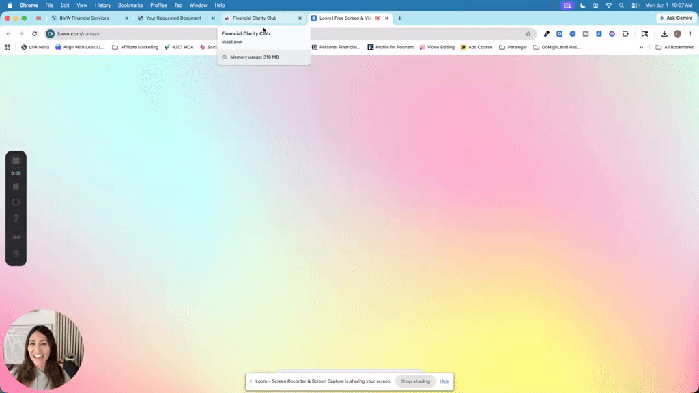Open the History menu
The height and width of the screenshot is (393, 699).
pyautogui.click(x=102, y=5)
